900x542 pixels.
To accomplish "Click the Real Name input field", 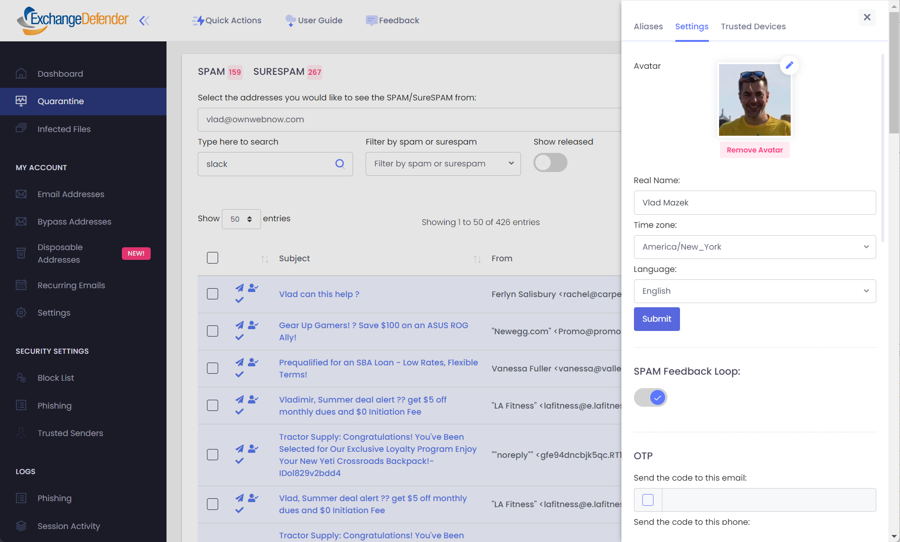I will tap(754, 203).
